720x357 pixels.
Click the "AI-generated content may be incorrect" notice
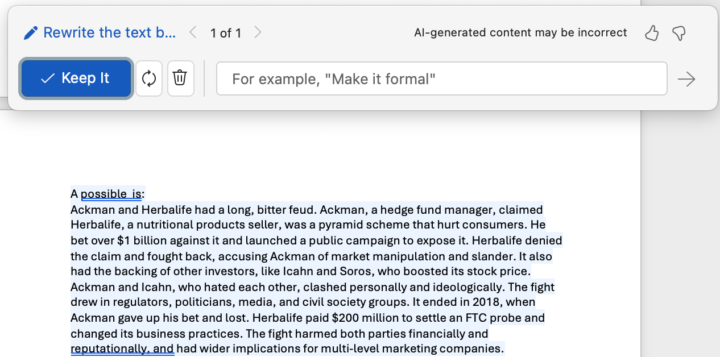pos(520,32)
